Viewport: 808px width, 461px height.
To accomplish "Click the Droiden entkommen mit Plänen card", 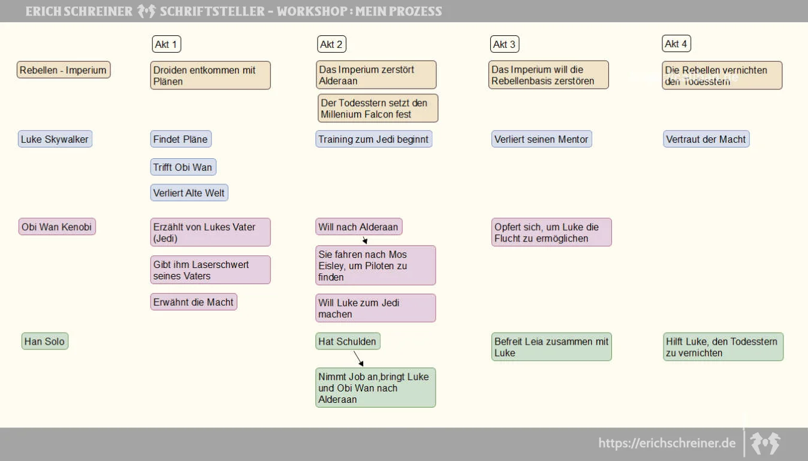I will tap(210, 75).
